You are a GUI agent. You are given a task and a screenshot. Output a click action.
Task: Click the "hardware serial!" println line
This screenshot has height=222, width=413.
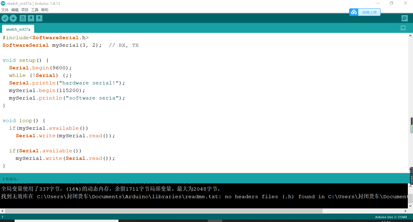pos(67,83)
